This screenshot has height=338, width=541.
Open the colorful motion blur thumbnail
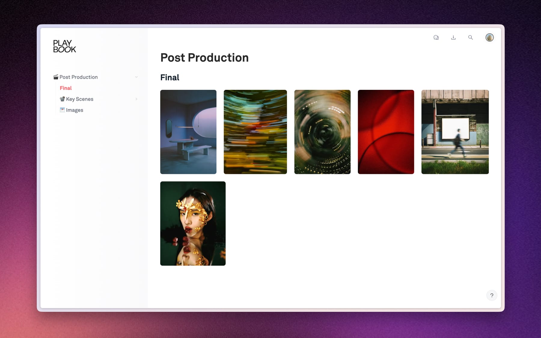[255, 132]
